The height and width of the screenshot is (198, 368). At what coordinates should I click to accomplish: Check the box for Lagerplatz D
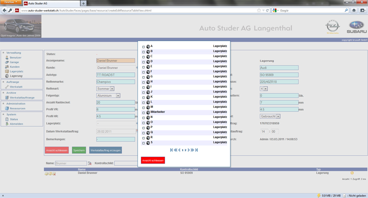click(x=144, y=62)
